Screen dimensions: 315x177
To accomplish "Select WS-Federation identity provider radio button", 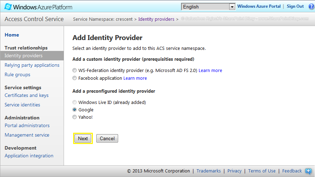I will click(x=75, y=71).
